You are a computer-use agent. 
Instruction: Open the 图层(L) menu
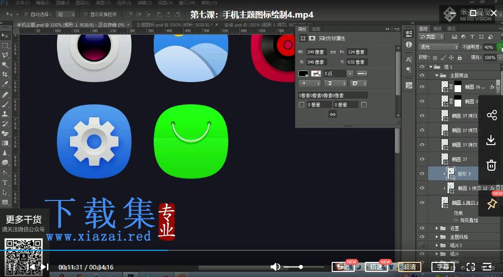pos(83,3)
